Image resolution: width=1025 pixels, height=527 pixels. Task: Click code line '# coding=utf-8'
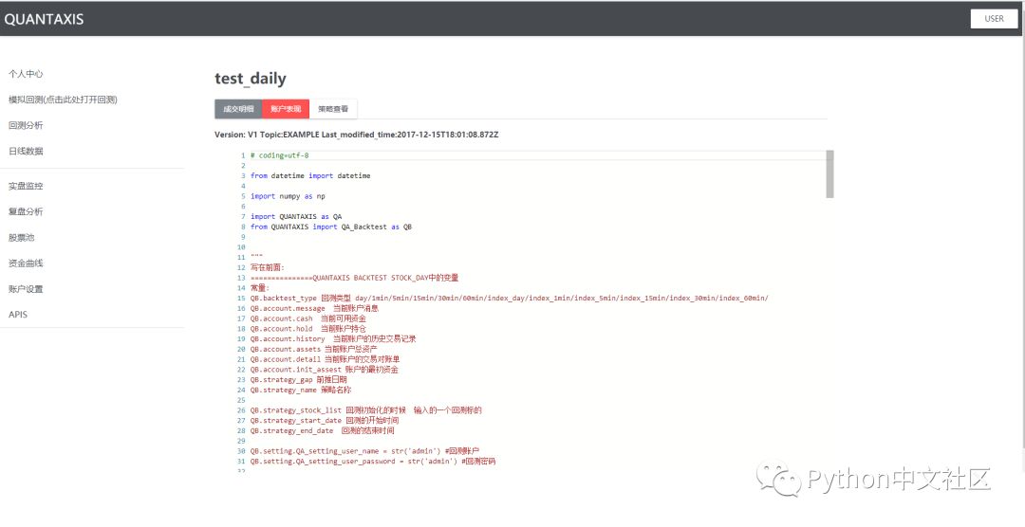(279, 155)
